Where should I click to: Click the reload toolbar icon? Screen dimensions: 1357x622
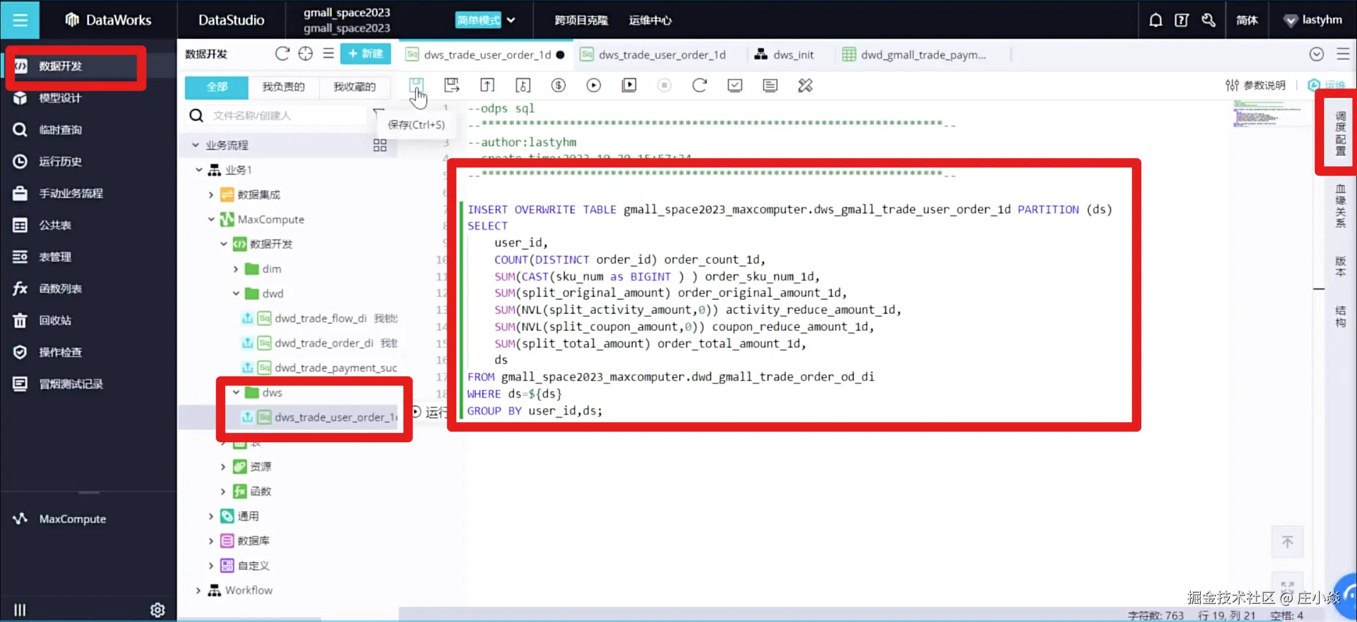[x=700, y=85]
